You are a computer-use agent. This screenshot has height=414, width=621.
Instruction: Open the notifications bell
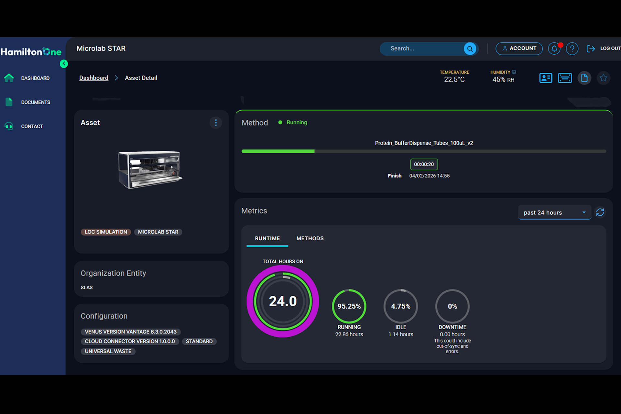pos(554,49)
